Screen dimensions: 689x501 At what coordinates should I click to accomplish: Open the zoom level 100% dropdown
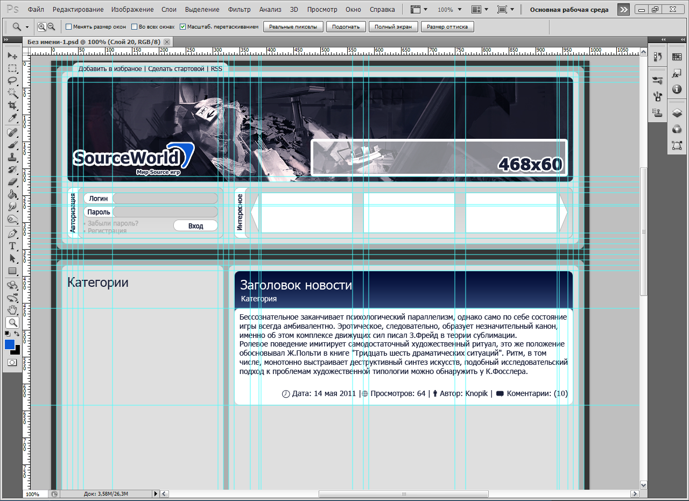coord(449,10)
